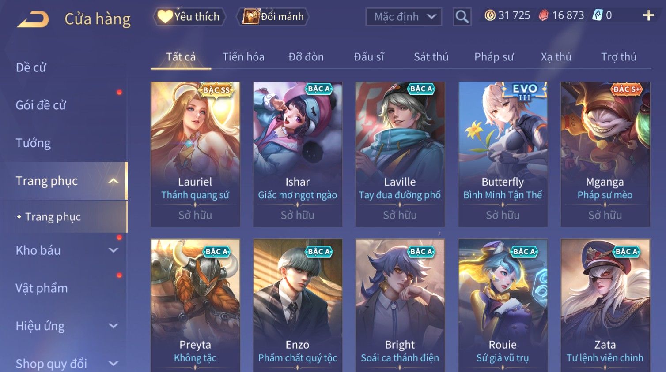Expand the Kho báu sidebar section
Viewport: 666px width, 372px height.
(x=113, y=250)
